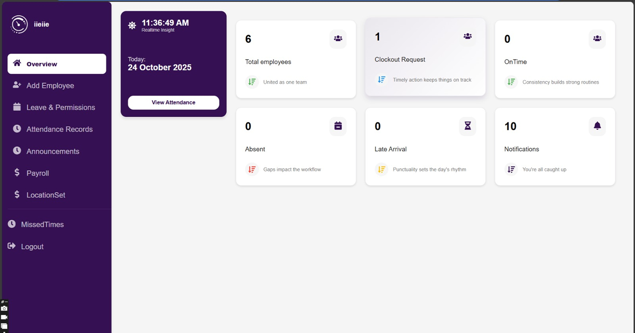Click the clock icon beside Announcements
The image size is (635, 333).
(x=17, y=150)
